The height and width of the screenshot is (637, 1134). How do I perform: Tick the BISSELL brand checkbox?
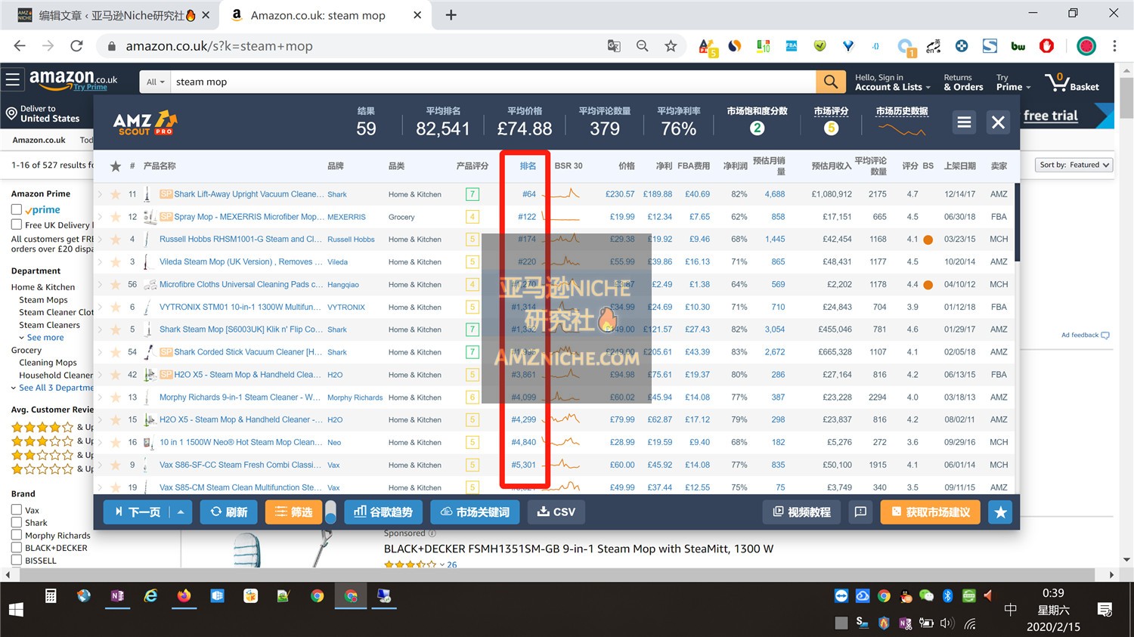16,560
